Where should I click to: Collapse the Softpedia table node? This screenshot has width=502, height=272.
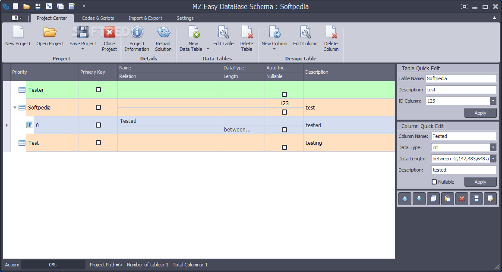[15, 108]
